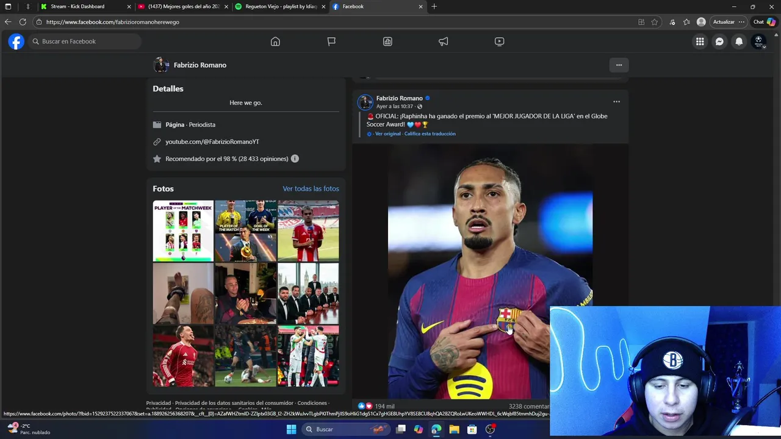Click the taskbar Buscar search box

(x=346, y=429)
